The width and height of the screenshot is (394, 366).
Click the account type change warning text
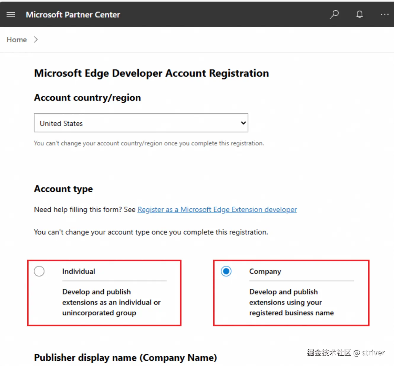[151, 232]
